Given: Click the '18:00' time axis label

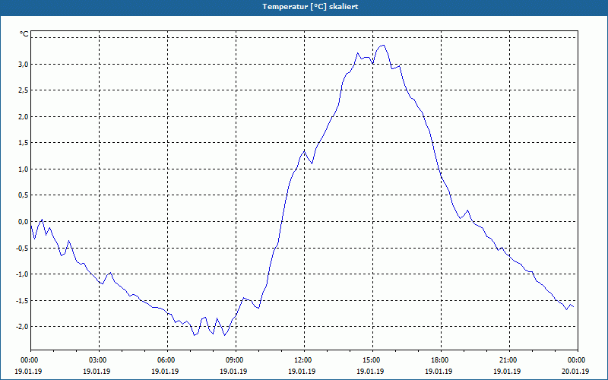Looking at the screenshot, I should point(442,360).
